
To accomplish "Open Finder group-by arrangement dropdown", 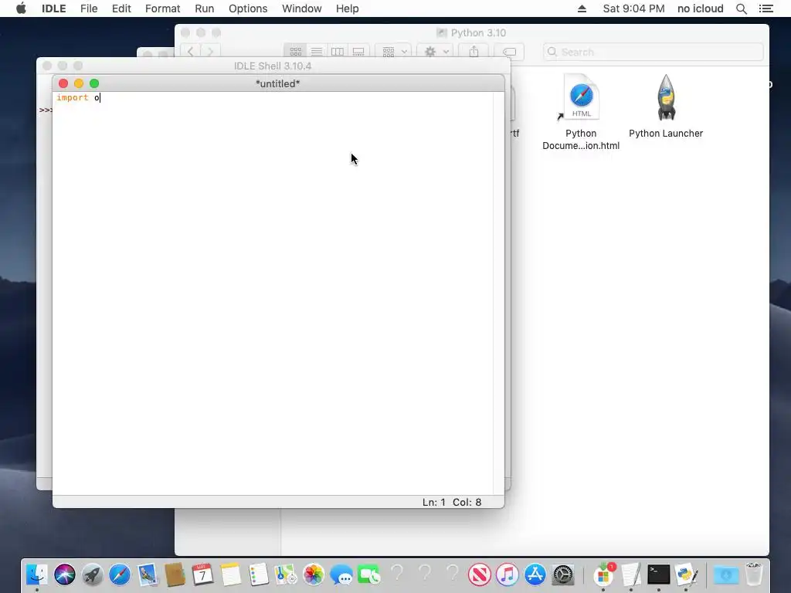I will tap(394, 52).
